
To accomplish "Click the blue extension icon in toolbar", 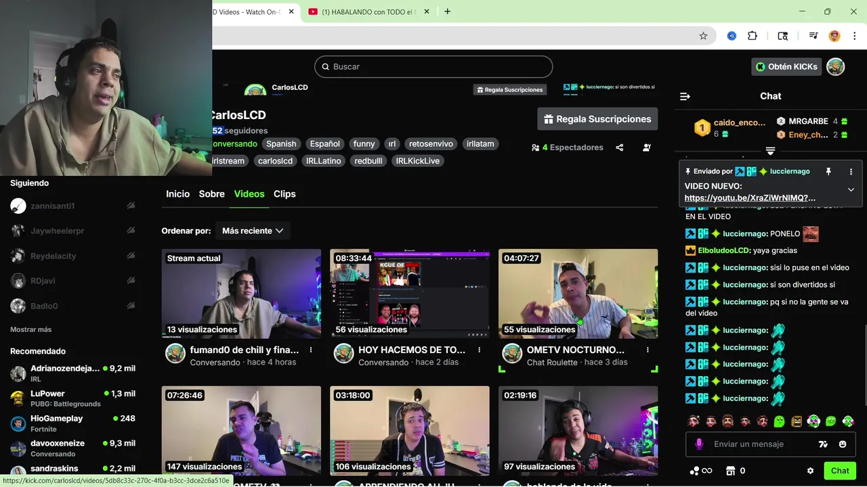I will [x=732, y=36].
